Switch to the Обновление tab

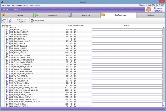tap(50, 15)
